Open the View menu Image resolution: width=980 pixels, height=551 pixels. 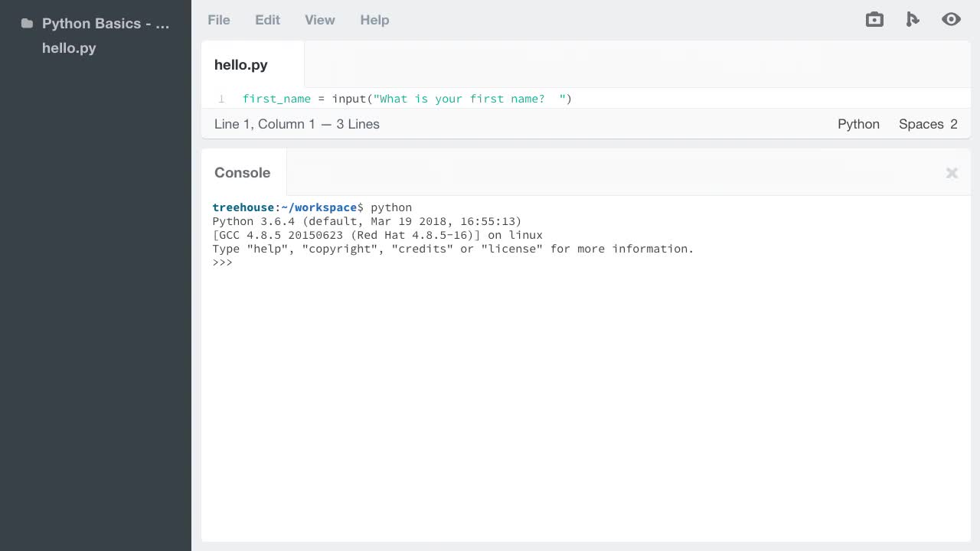[319, 20]
